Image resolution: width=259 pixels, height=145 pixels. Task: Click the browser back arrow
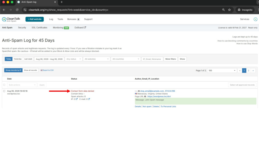(x=4, y=10)
